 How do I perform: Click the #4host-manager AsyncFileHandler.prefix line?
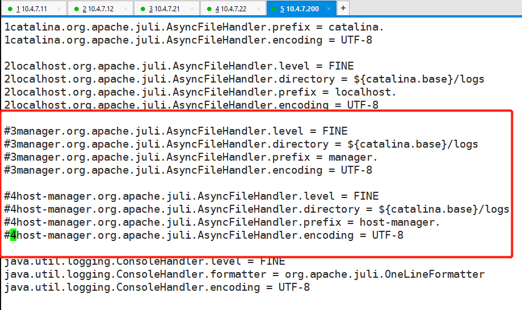click(x=222, y=222)
